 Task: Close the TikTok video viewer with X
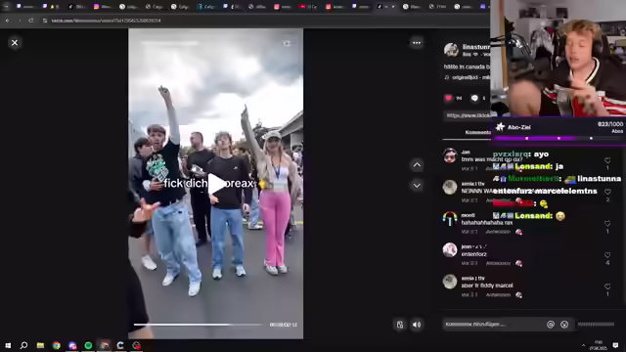tap(15, 43)
